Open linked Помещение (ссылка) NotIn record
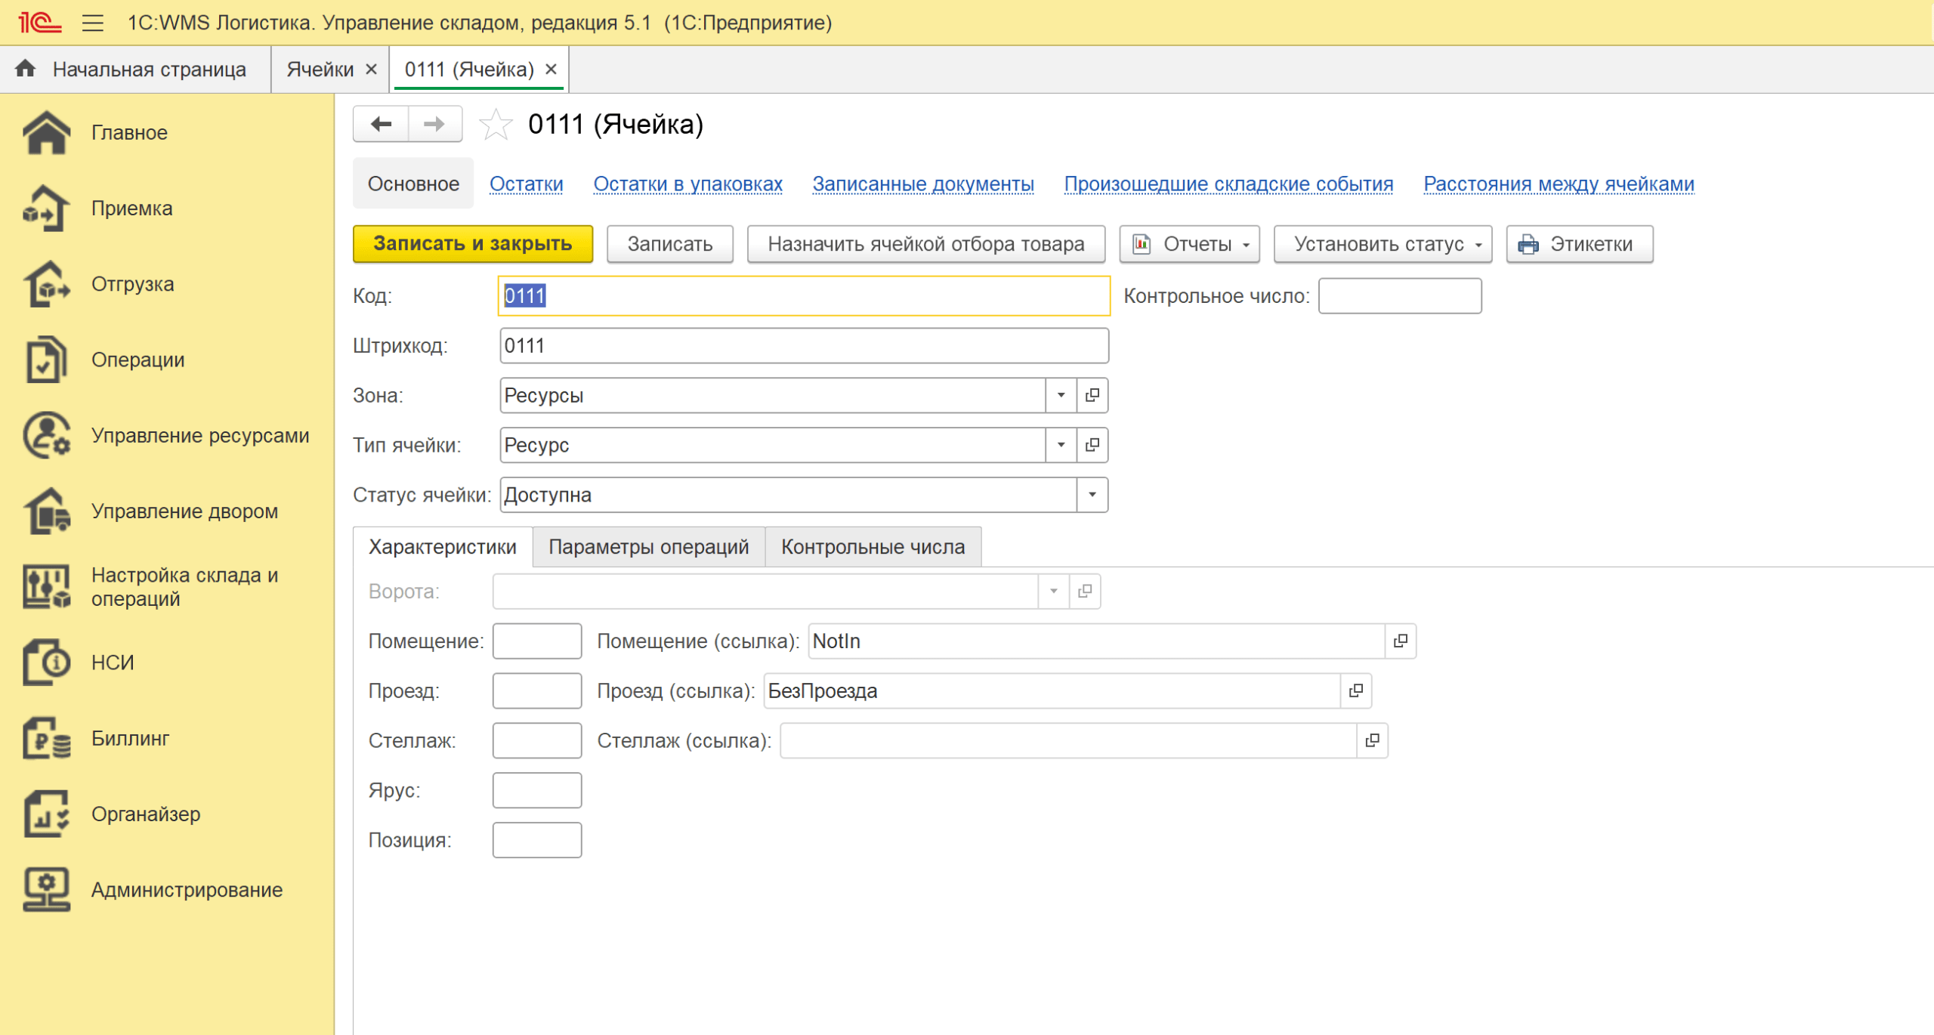Image resolution: width=1934 pixels, height=1035 pixels. [1400, 641]
